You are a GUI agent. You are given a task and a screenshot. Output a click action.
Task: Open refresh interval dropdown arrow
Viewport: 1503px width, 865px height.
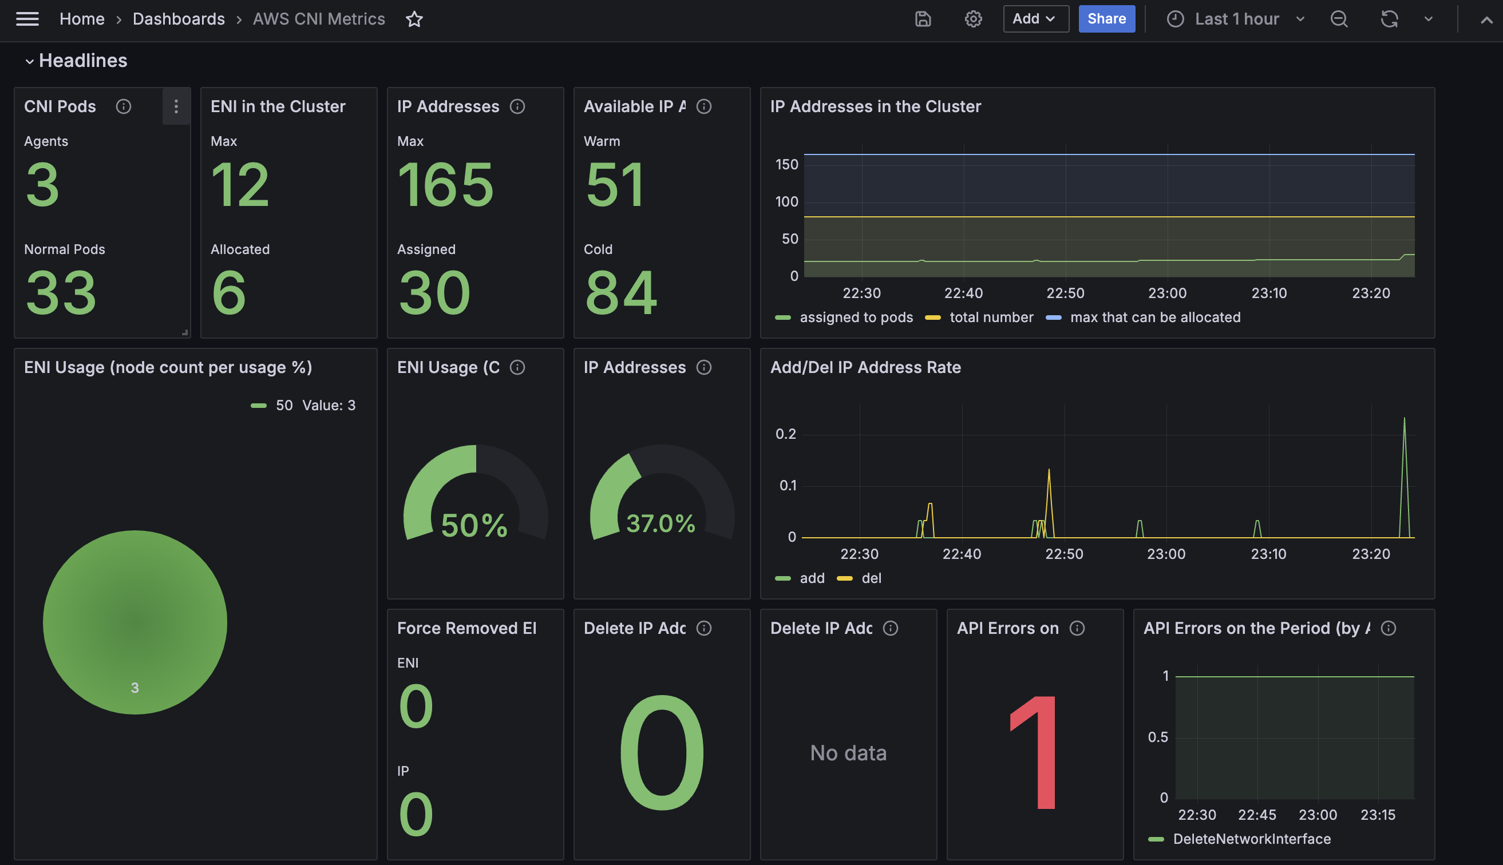1429,19
